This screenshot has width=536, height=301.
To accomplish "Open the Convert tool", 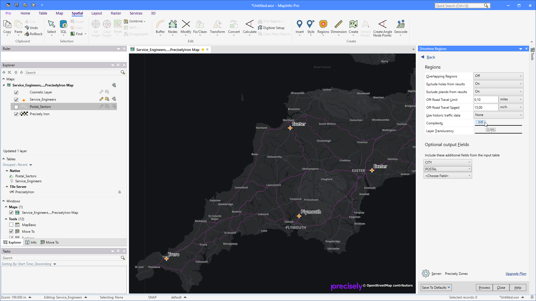I will click(x=234, y=27).
